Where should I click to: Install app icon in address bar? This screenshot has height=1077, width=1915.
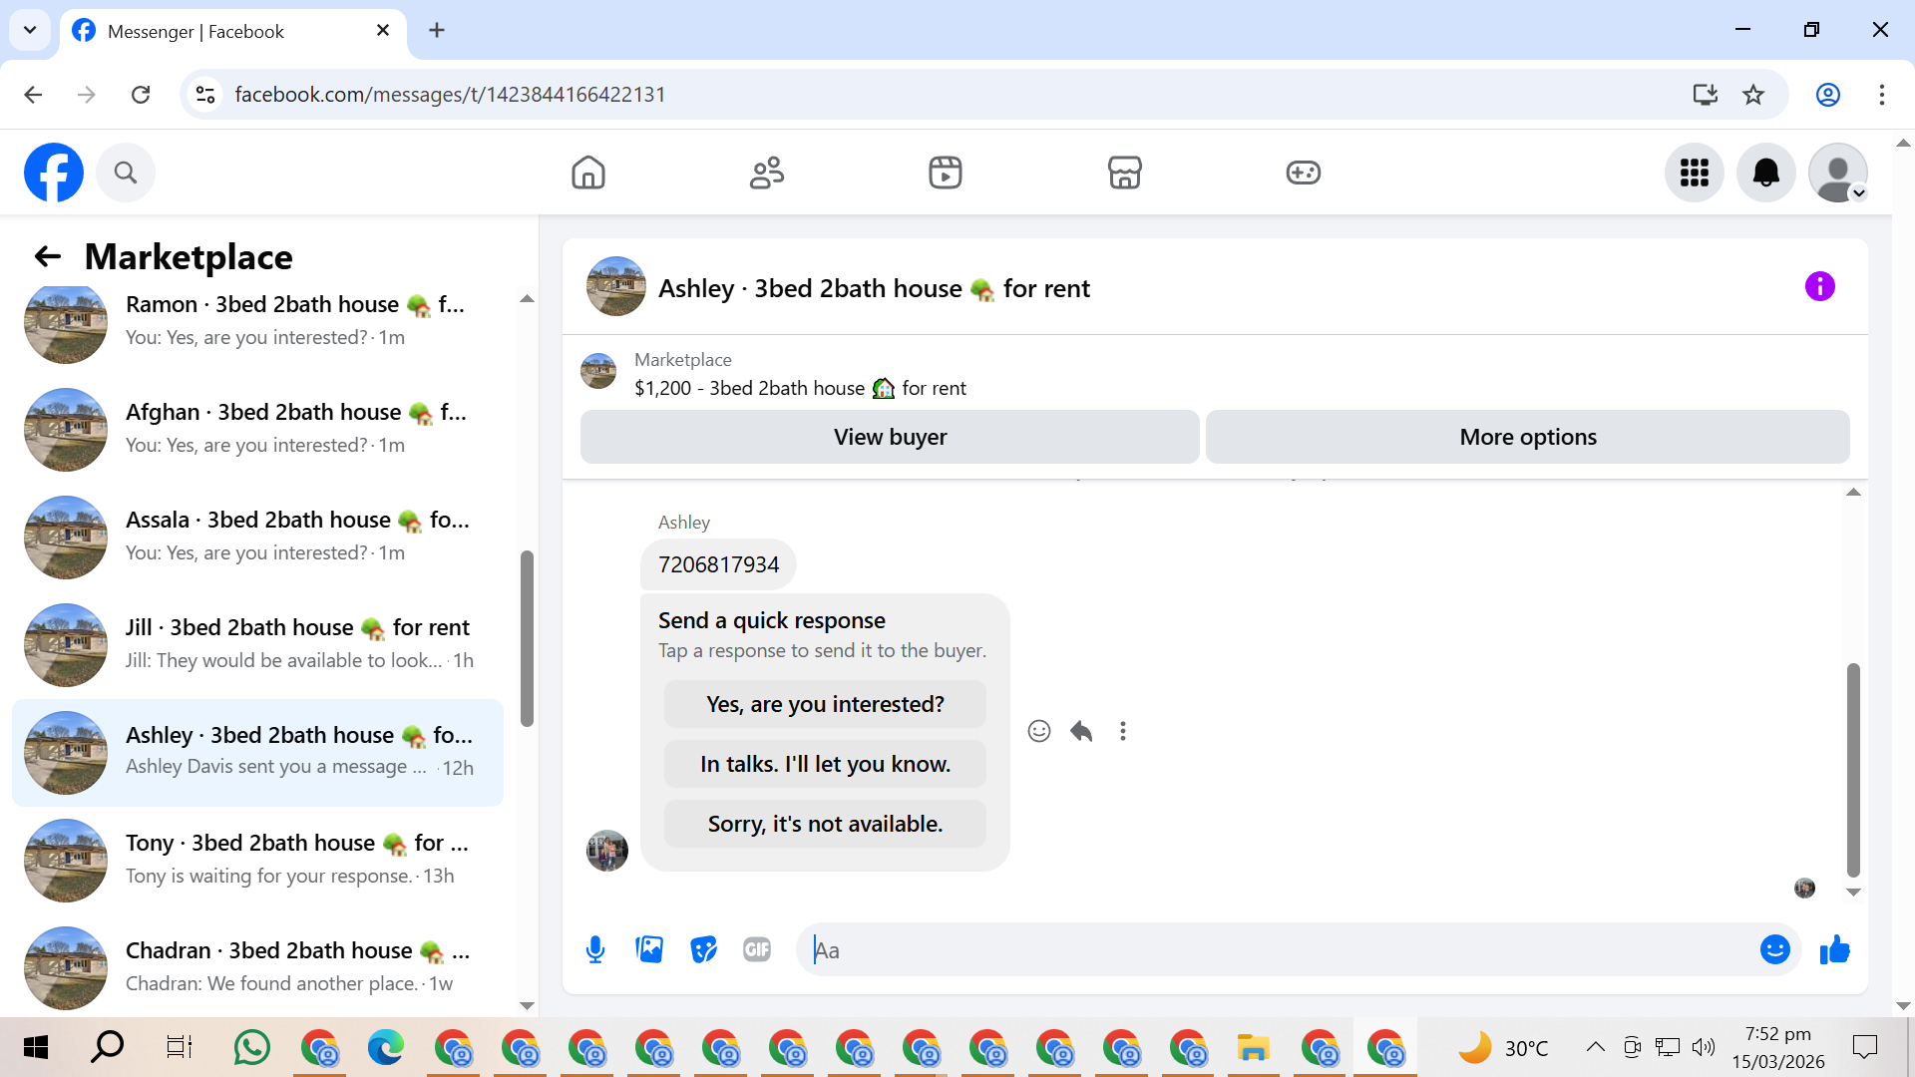click(x=1706, y=95)
